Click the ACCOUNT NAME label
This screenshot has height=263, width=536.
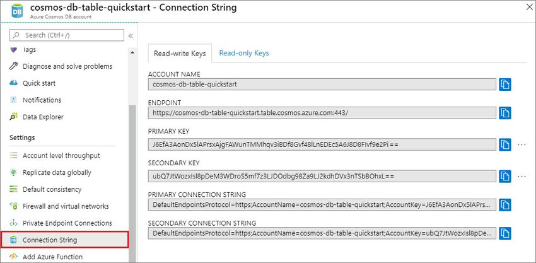point(174,74)
